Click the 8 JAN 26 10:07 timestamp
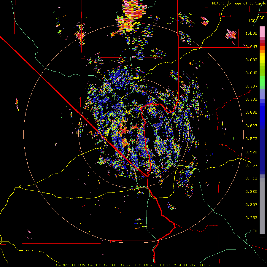The image size is (267, 267). tap(192, 265)
